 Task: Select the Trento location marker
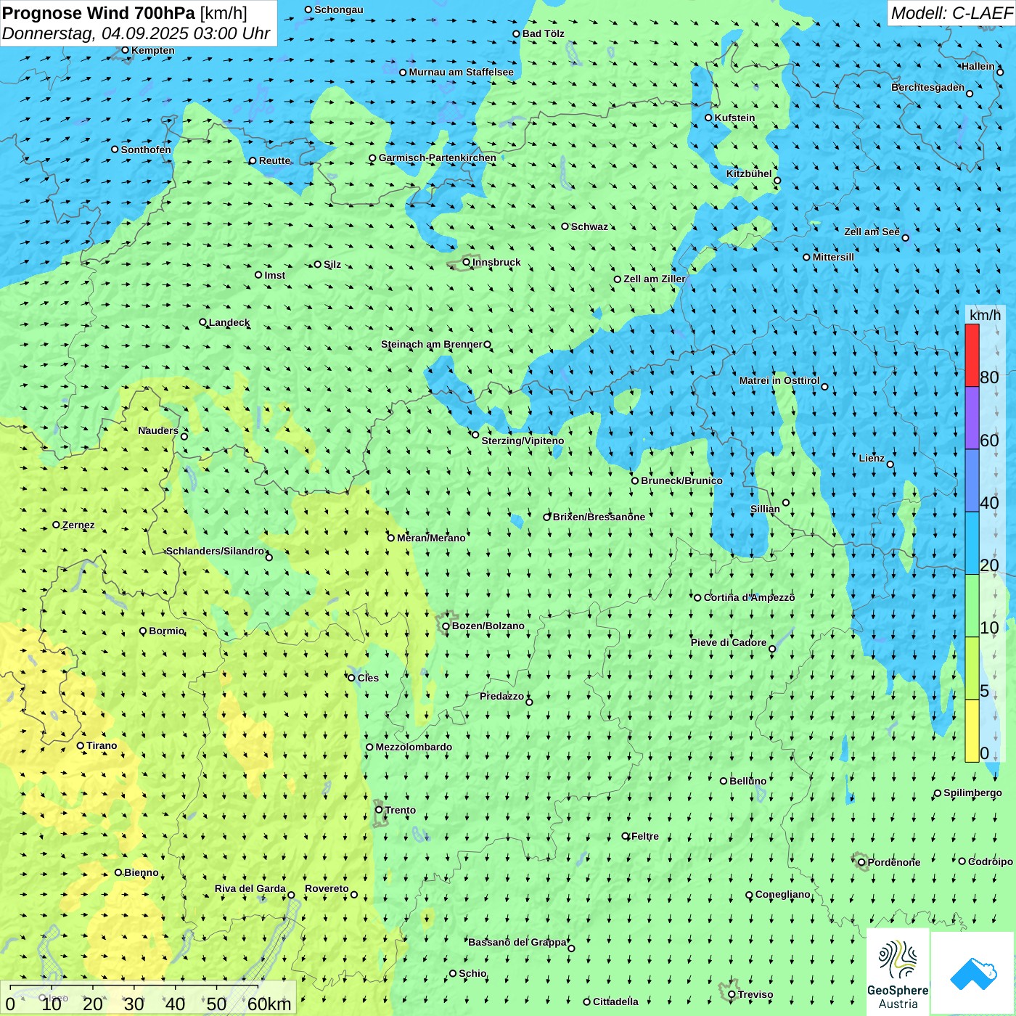pos(379,810)
